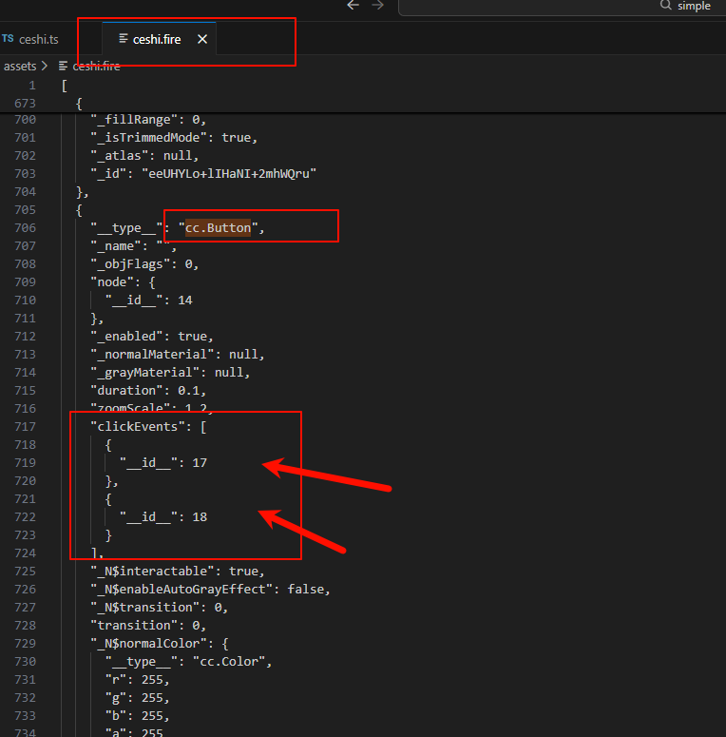The height and width of the screenshot is (737, 726).
Task: Click the __id__ value 18
Action: click(199, 517)
